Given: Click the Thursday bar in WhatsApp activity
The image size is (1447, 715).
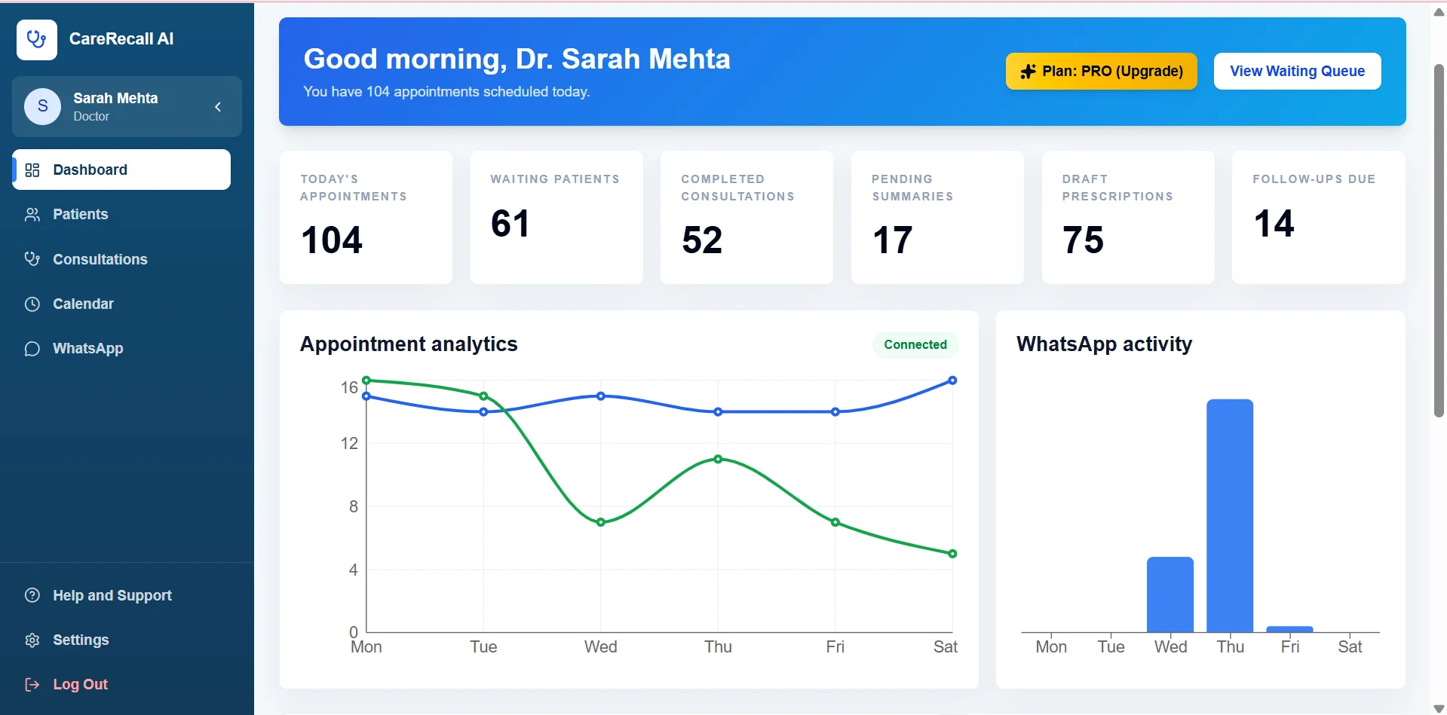Looking at the screenshot, I should click(1230, 515).
